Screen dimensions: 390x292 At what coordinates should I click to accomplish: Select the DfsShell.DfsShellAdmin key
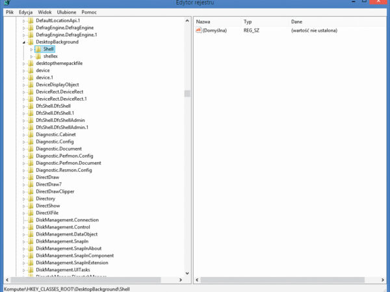[x=60, y=120]
